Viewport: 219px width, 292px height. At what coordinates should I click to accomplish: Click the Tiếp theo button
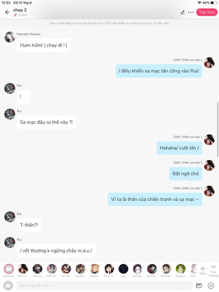point(207,12)
